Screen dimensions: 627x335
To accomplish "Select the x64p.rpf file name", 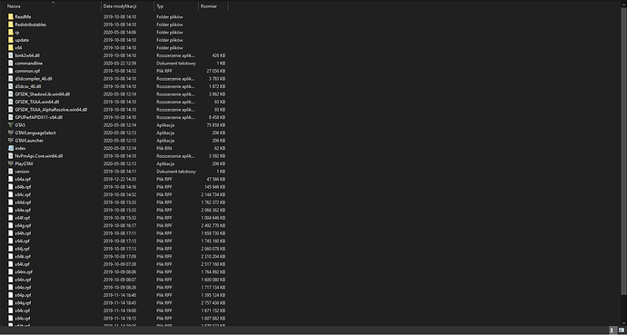I will click(23, 295).
